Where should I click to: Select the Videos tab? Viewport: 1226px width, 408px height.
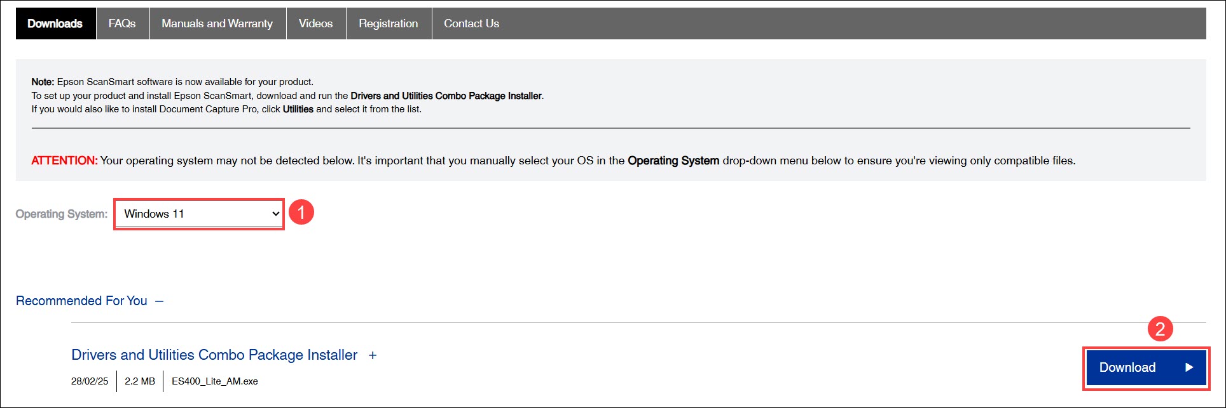(x=315, y=23)
